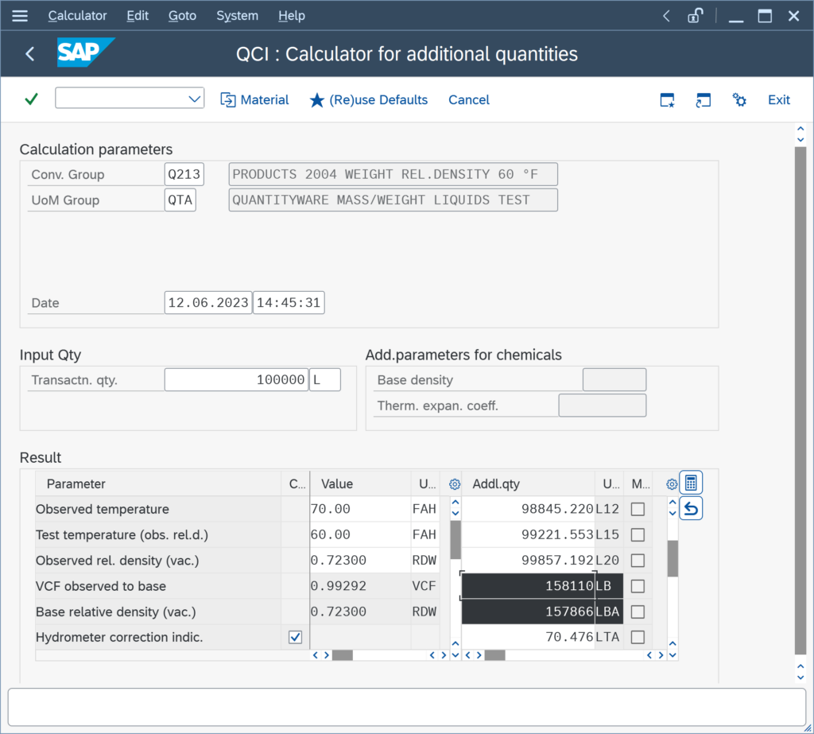This screenshot has width=814, height=734.
Task: Click the calculator icon beside results
Action: tap(691, 483)
